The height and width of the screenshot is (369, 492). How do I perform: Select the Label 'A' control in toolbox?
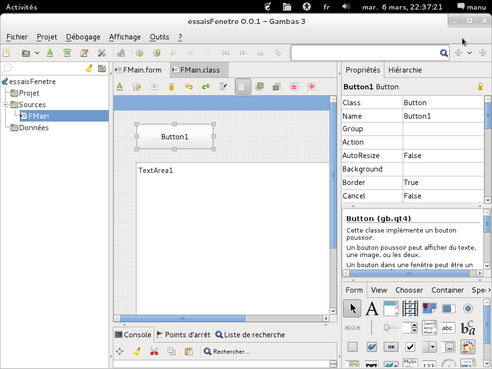pos(372,308)
